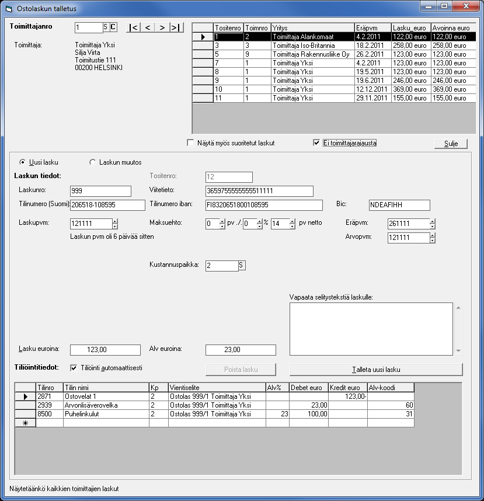484x501 pixels.
Task: Click 369,00 euro Lasku_euro cell
Action: point(411,89)
